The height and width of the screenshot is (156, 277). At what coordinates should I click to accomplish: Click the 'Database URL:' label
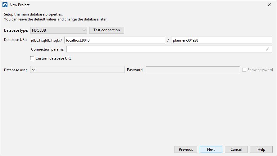[16, 40]
